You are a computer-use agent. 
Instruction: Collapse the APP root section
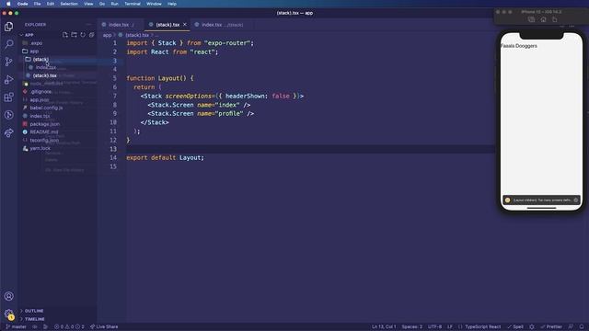coord(29,35)
